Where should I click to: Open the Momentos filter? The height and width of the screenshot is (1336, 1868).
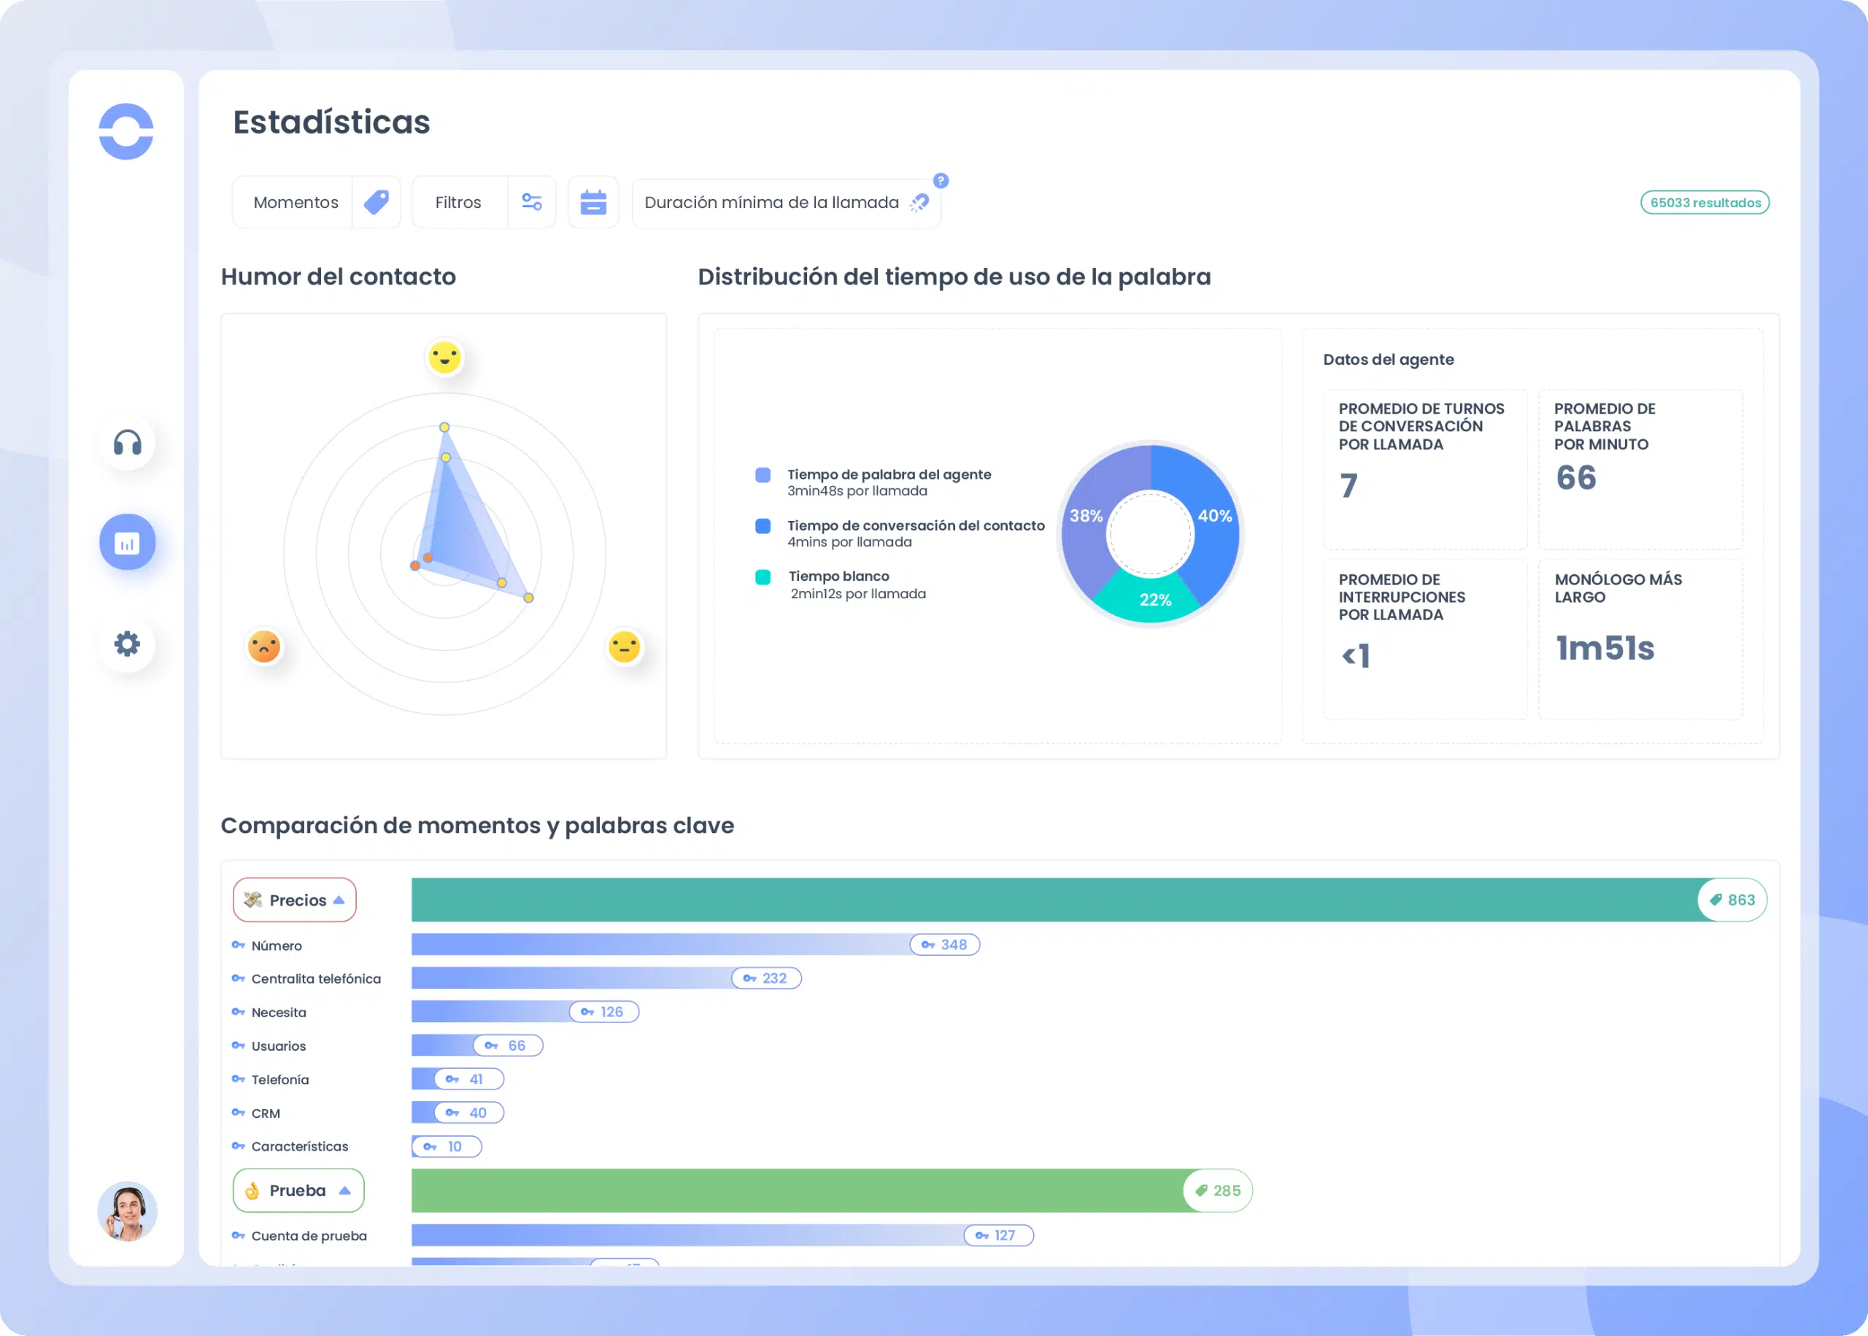296,202
